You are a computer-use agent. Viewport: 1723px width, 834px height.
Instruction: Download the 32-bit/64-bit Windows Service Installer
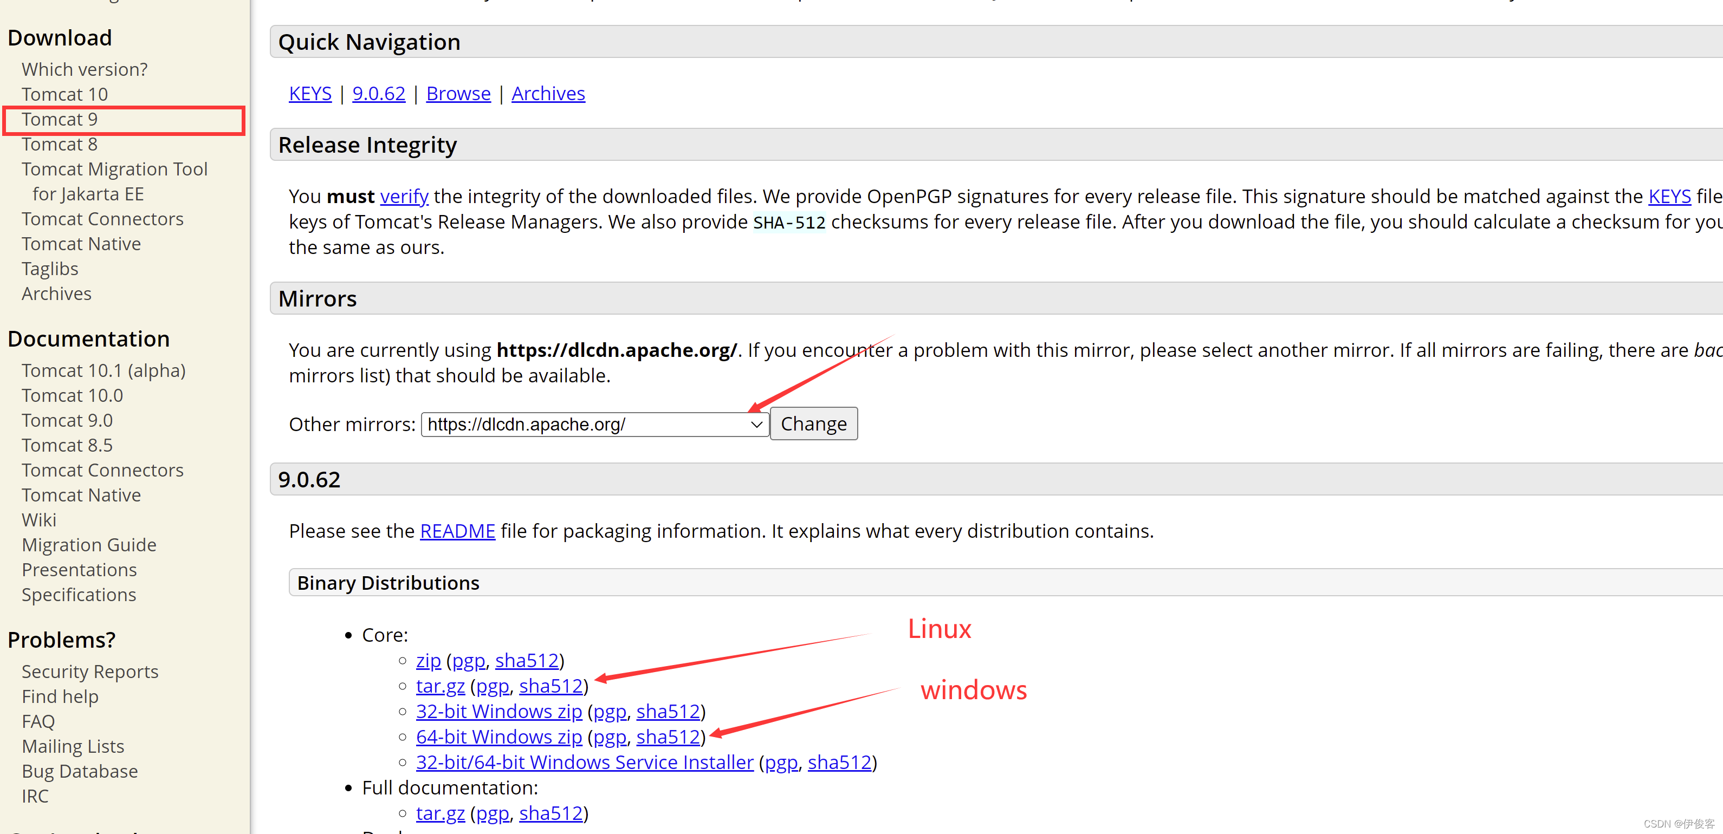pos(585,763)
